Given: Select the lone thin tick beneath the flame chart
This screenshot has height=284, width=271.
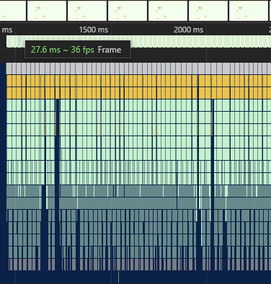Looking at the screenshot, I should coord(118,277).
